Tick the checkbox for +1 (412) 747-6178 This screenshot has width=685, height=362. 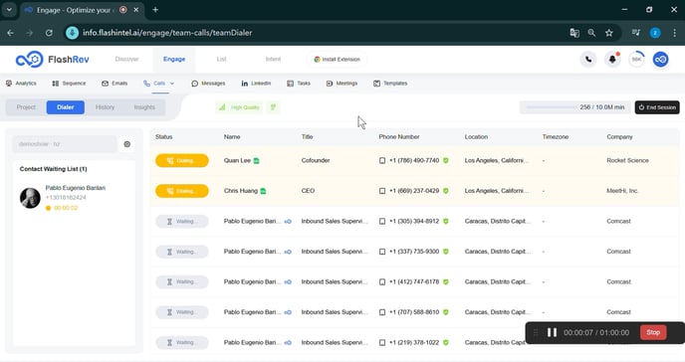382,281
